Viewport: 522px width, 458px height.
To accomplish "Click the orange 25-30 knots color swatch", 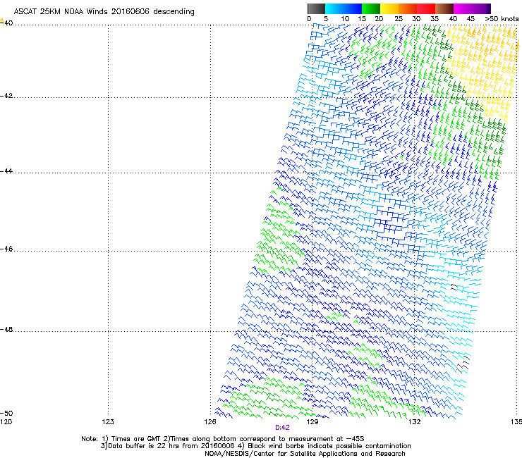I will tap(408, 8).
